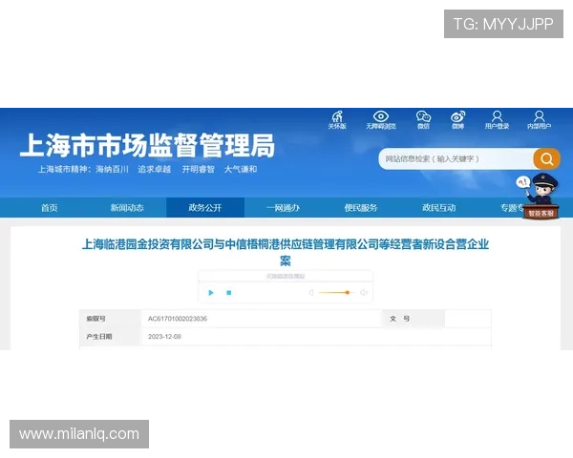This screenshot has height=458, width=573.
Task: Open the 用户登录 user login icon
Action: click(497, 120)
